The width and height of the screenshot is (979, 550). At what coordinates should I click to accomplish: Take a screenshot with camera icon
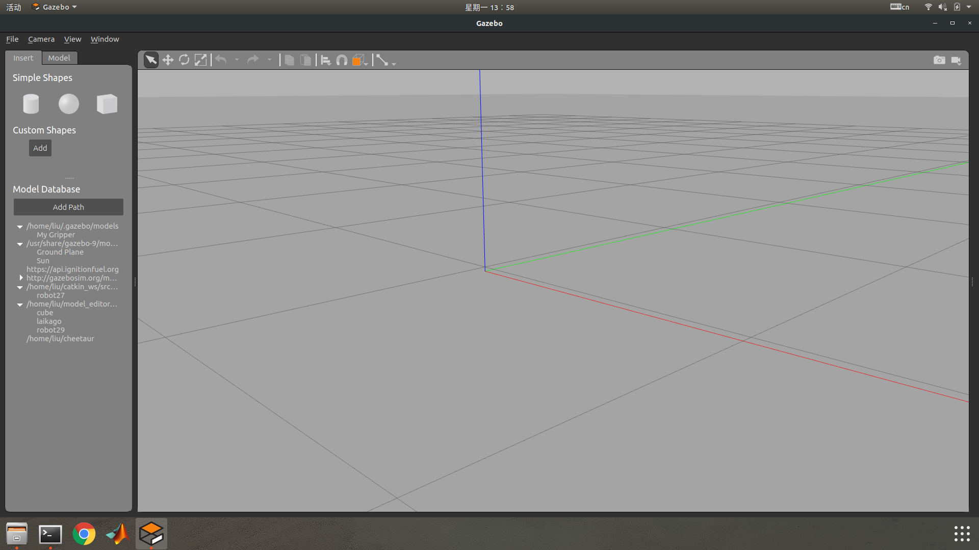point(939,60)
